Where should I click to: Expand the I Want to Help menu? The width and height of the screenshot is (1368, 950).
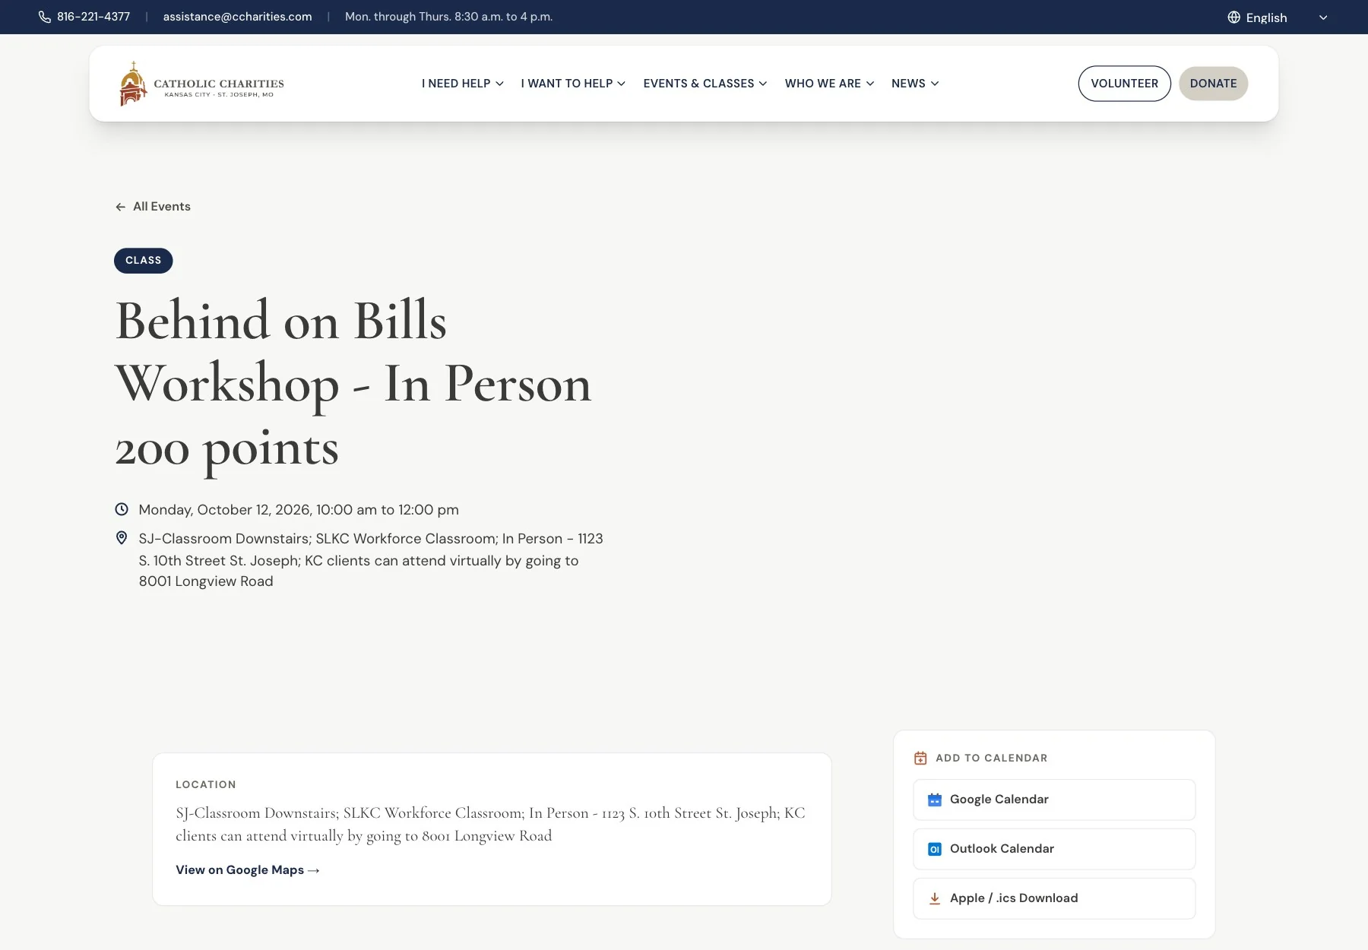(573, 84)
